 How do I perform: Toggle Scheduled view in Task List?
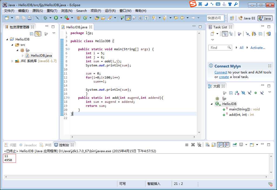[x=231, y=34]
